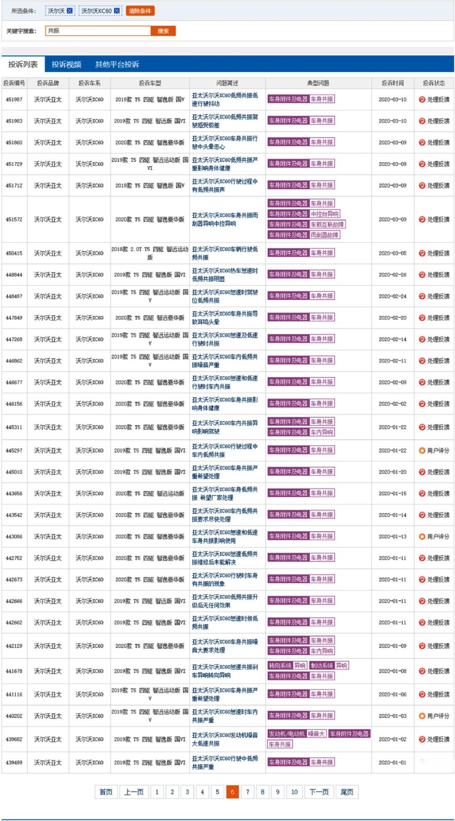455x821 pixels.
Task: Jump to the last page via 尾页
Action: pyautogui.click(x=347, y=792)
